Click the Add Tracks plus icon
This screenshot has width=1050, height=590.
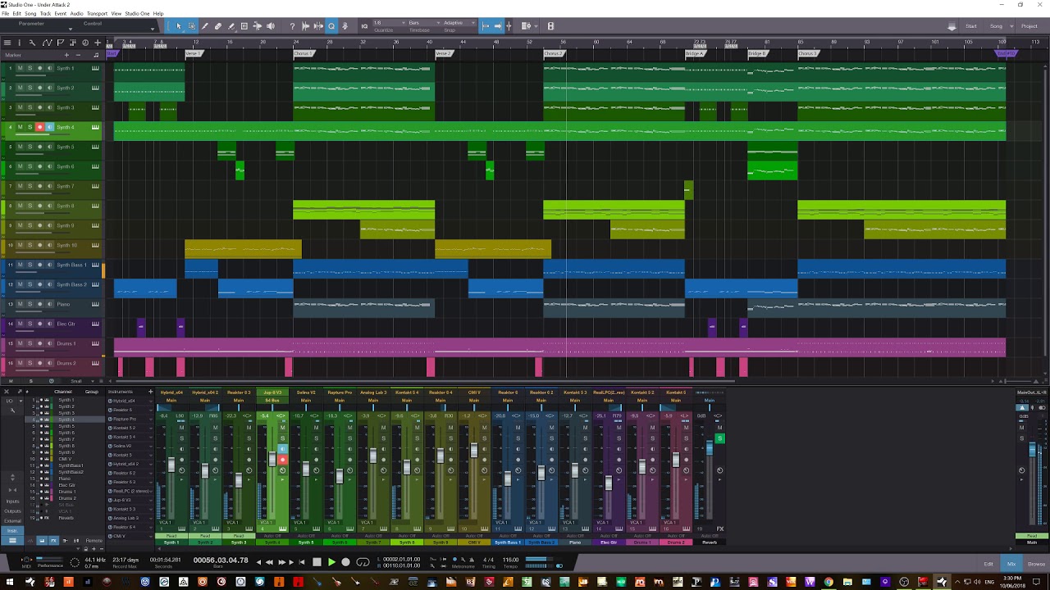point(98,43)
